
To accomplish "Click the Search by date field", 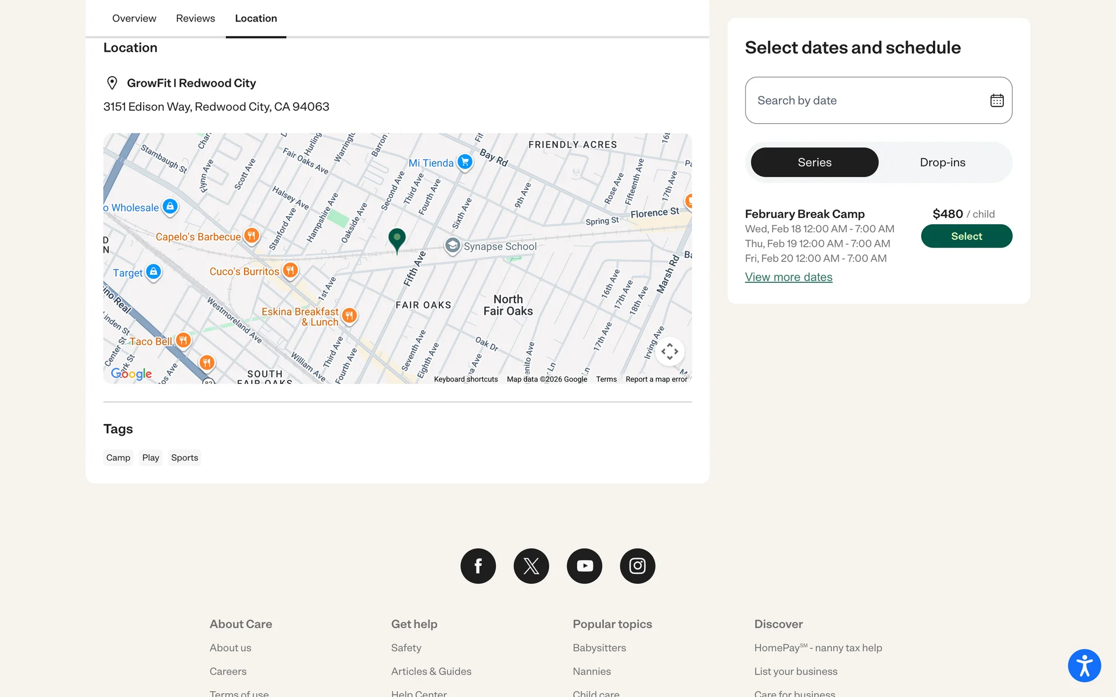I will pyautogui.click(x=860, y=100).
